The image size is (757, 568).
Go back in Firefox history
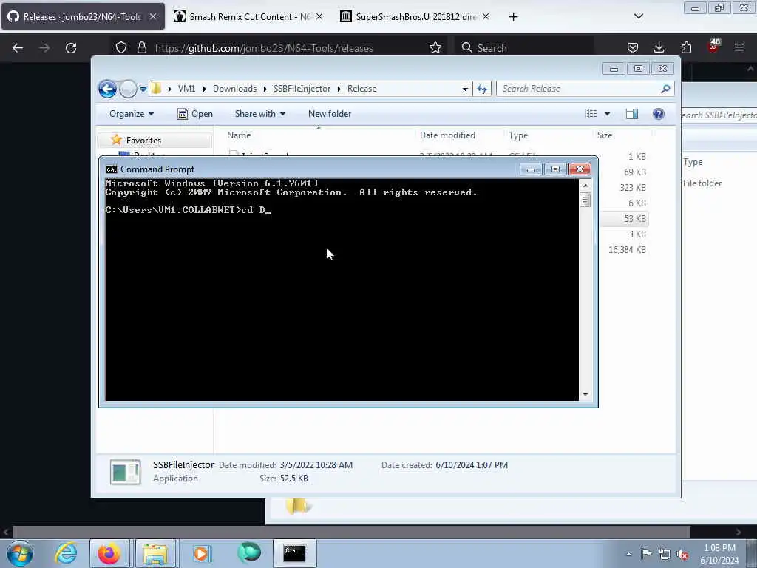click(18, 48)
